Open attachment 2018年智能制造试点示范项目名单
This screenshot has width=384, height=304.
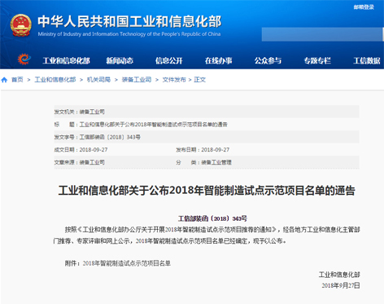coord(127,263)
